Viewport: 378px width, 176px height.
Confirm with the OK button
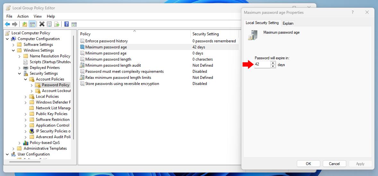tap(308, 164)
